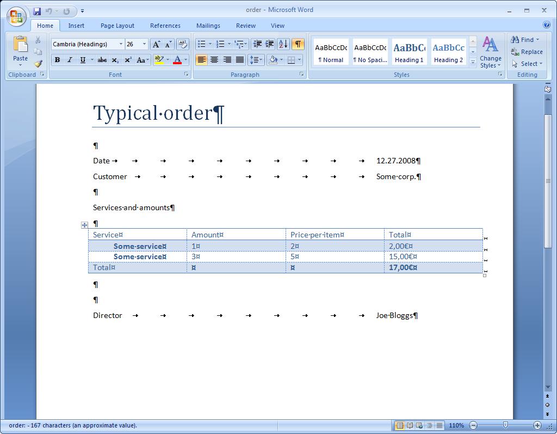
Task: Click the zoom slider handle
Action: pyautogui.click(x=505, y=425)
